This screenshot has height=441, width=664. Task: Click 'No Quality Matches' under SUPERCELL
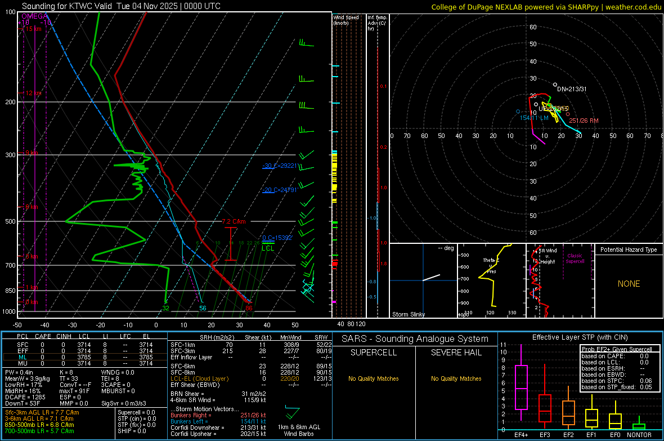374,378
